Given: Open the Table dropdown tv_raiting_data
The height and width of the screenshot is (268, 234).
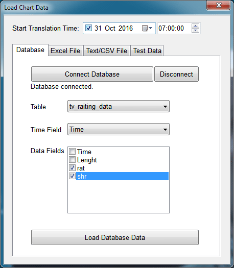Looking at the screenshot, I should click(x=119, y=106).
